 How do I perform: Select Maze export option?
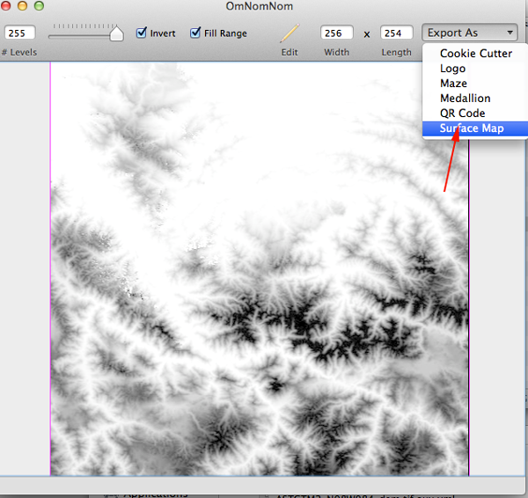pos(475,84)
